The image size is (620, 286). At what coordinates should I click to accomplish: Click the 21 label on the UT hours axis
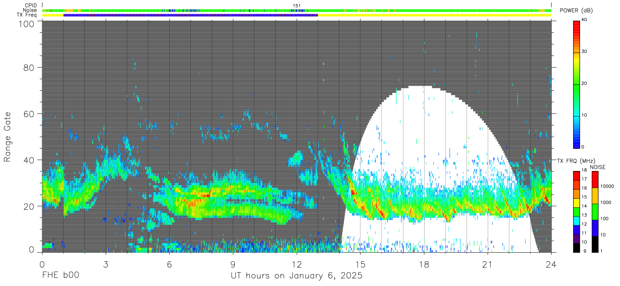point(488,264)
